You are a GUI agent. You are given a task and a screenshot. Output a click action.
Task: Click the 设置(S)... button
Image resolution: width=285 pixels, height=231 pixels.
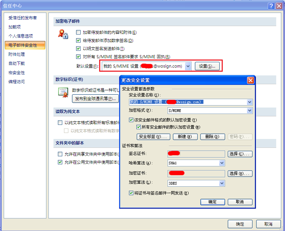click(207, 66)
